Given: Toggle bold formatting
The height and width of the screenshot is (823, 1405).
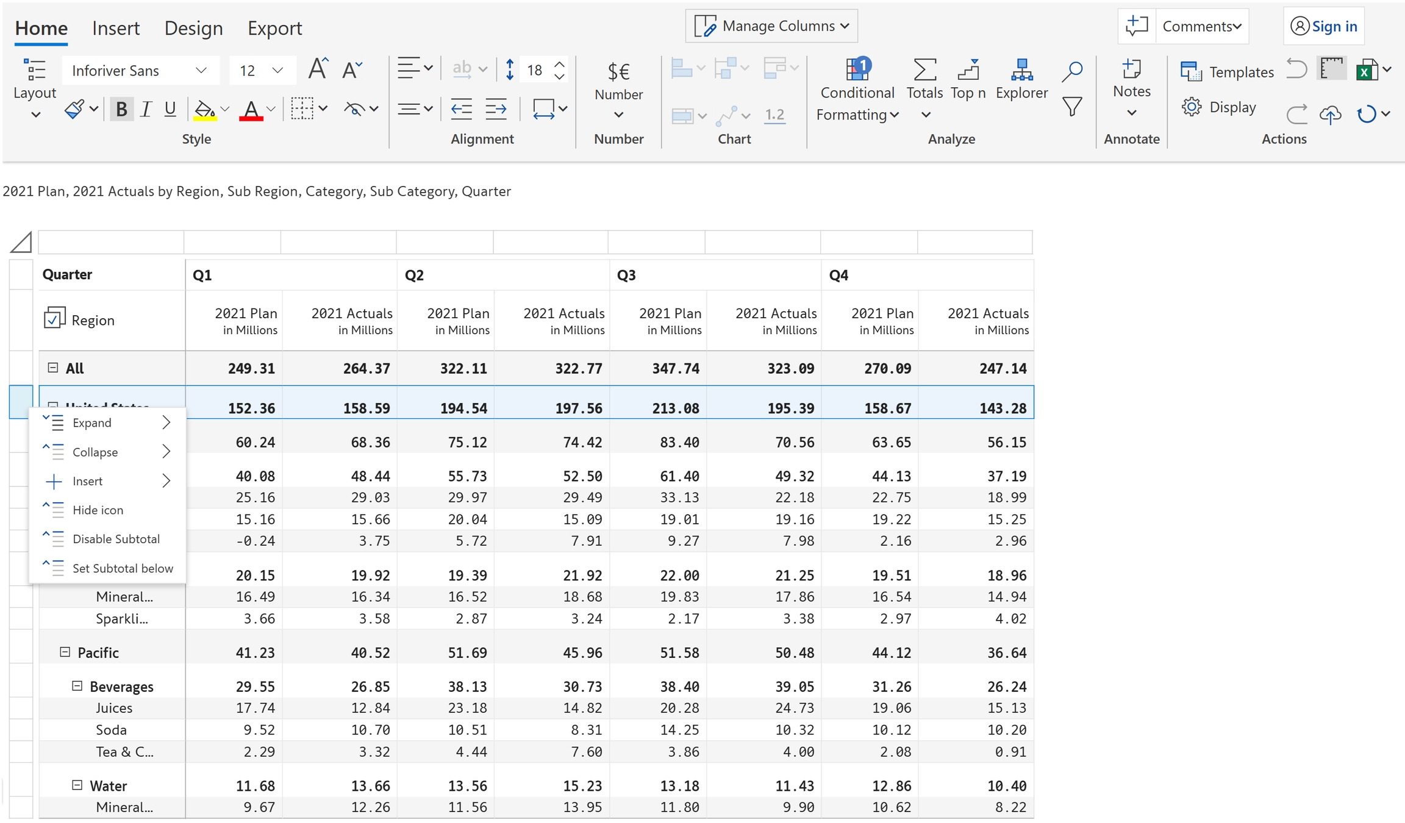Looking at the screenshot, I should (121, 110).
